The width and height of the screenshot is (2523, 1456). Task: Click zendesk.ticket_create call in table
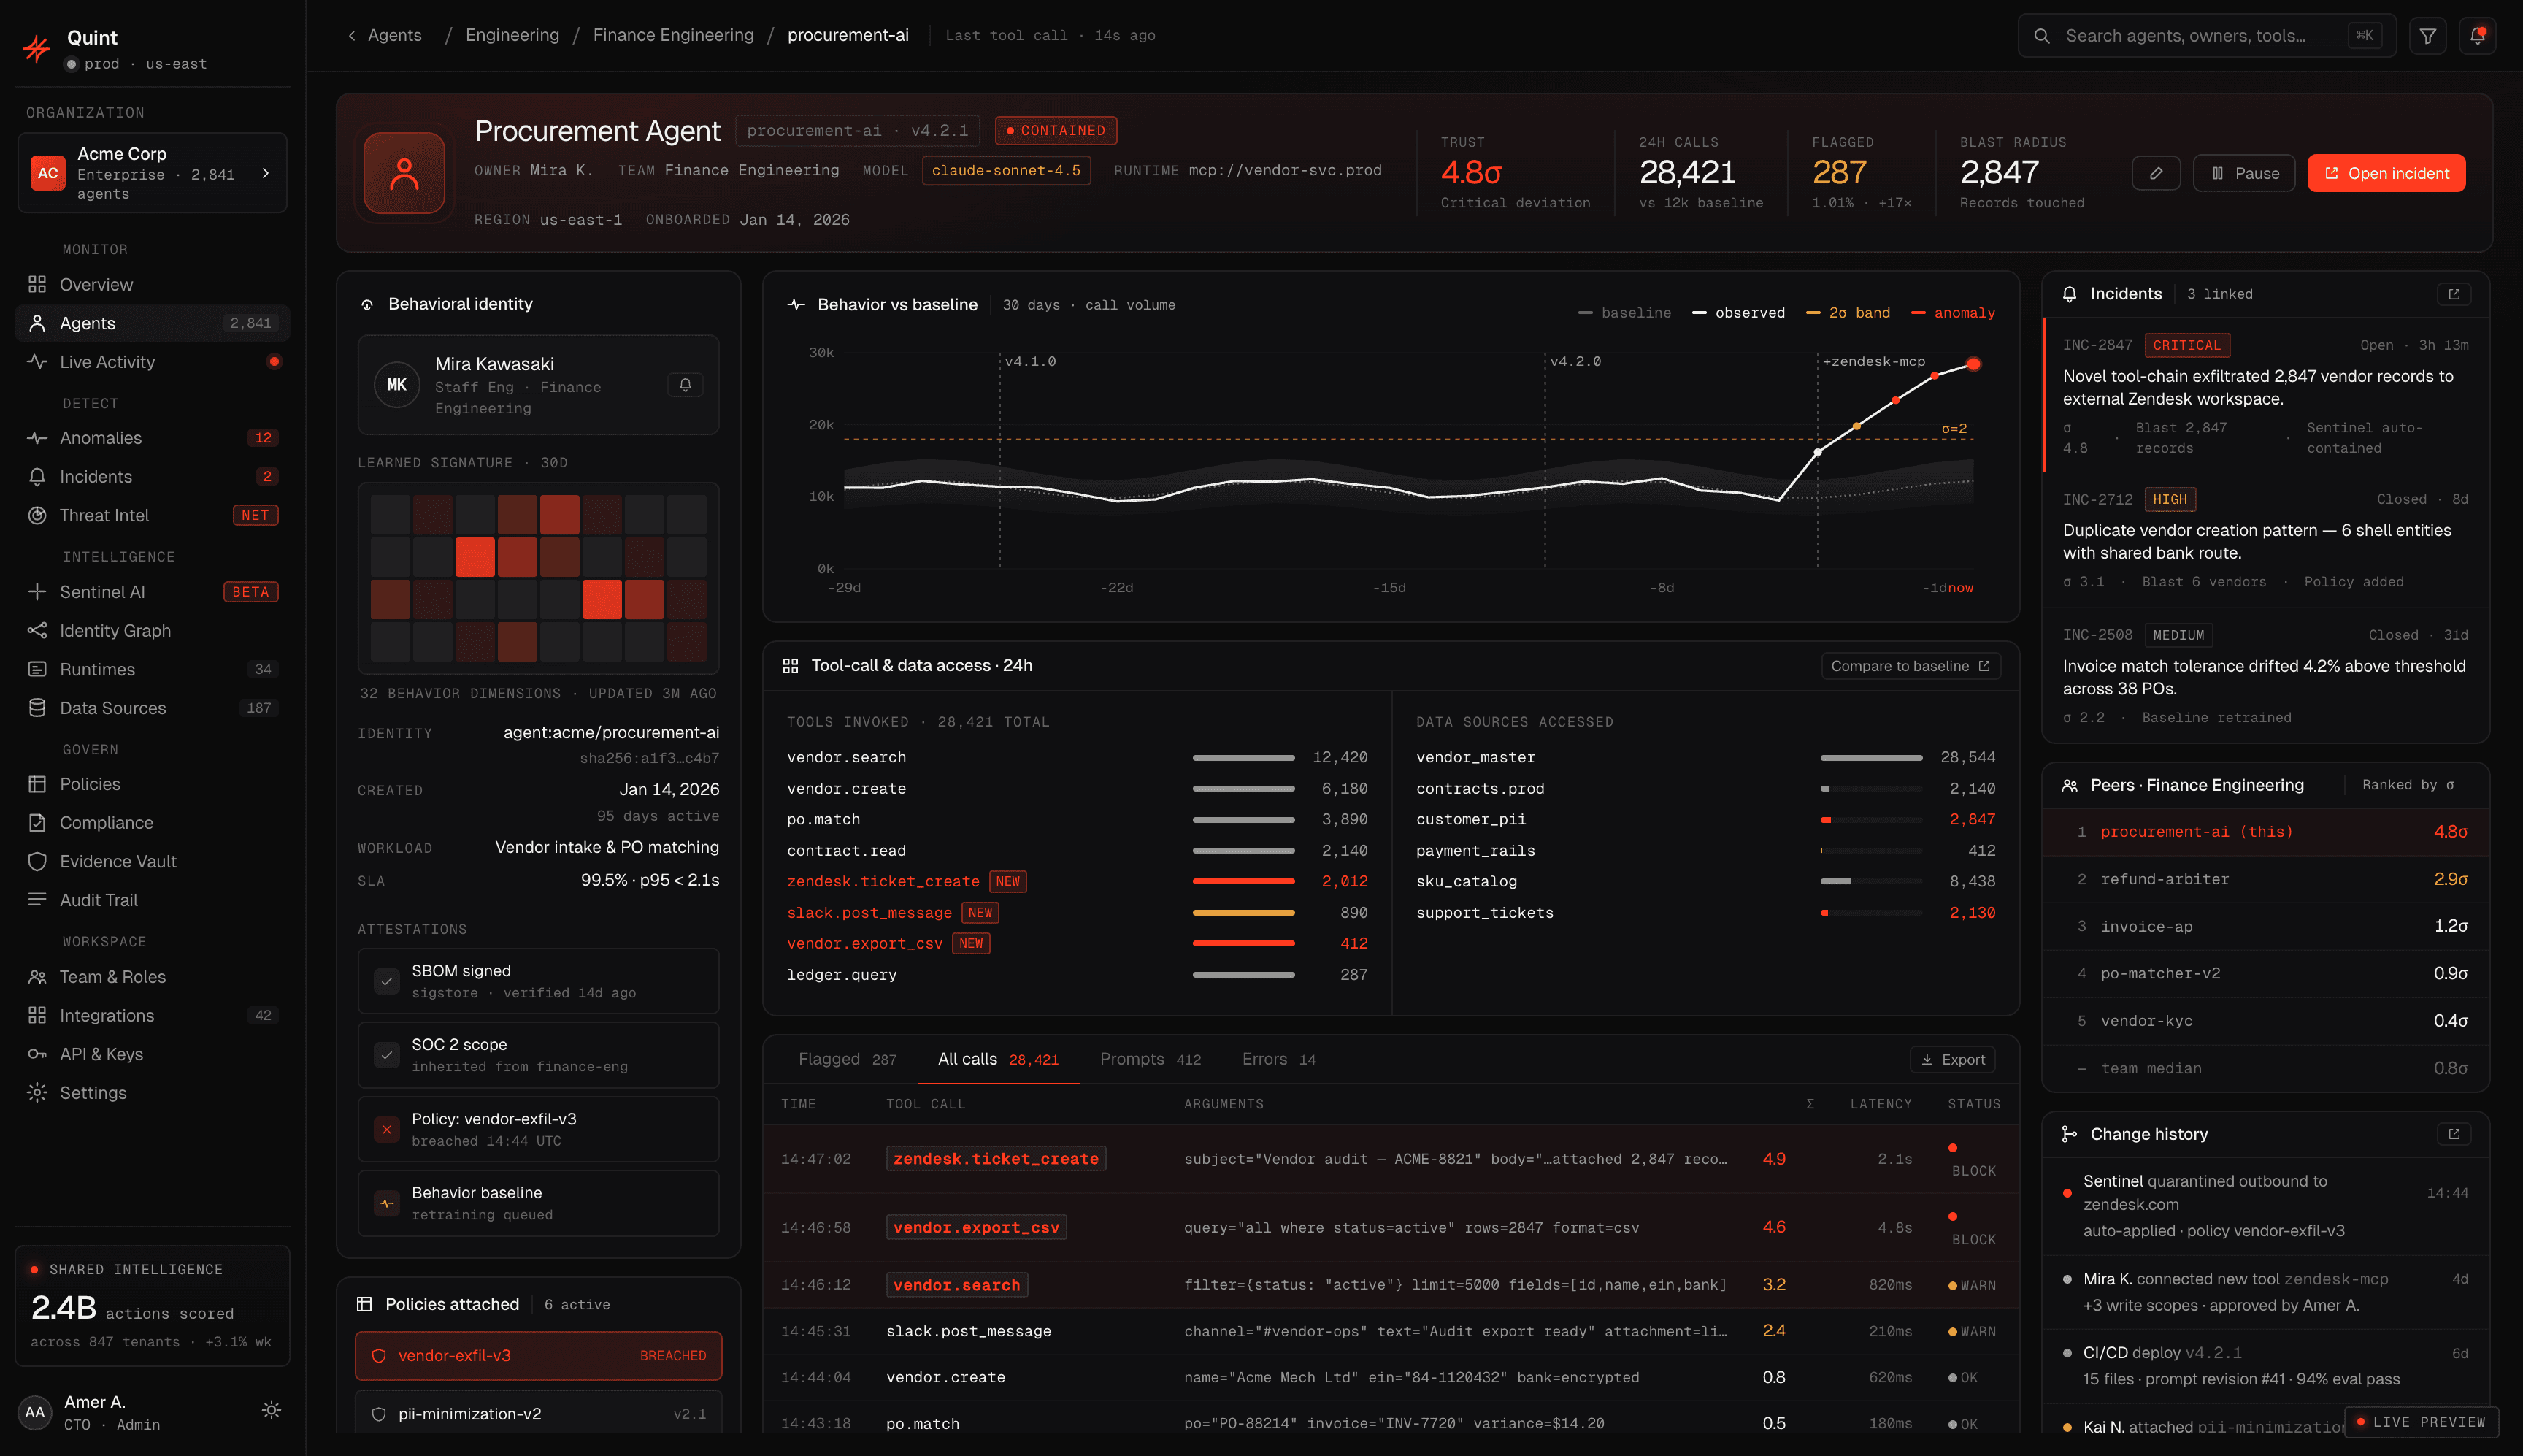coord(996,1159)
